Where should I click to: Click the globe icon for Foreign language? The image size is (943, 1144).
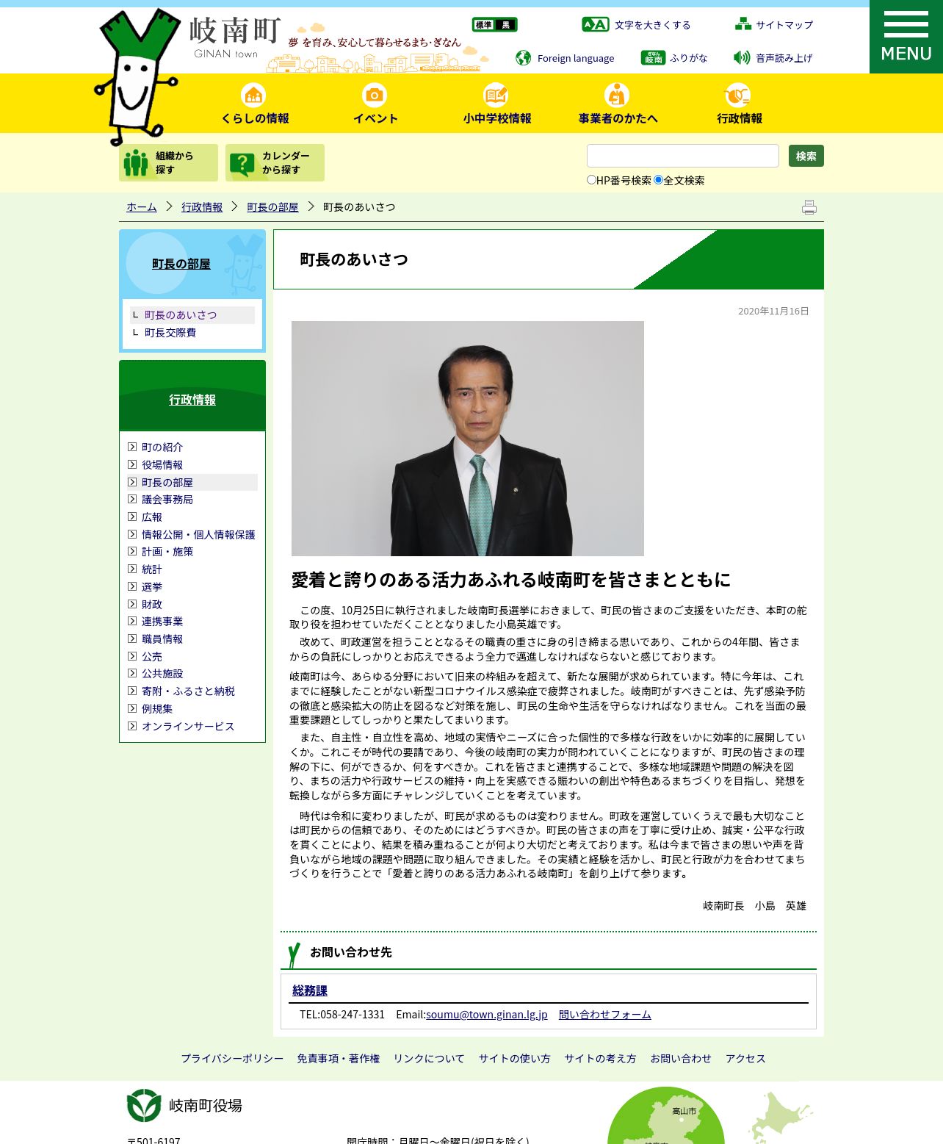point(523,58)
